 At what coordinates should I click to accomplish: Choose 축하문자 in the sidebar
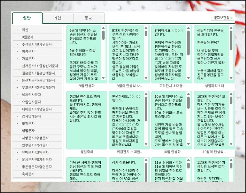[38, 174]
